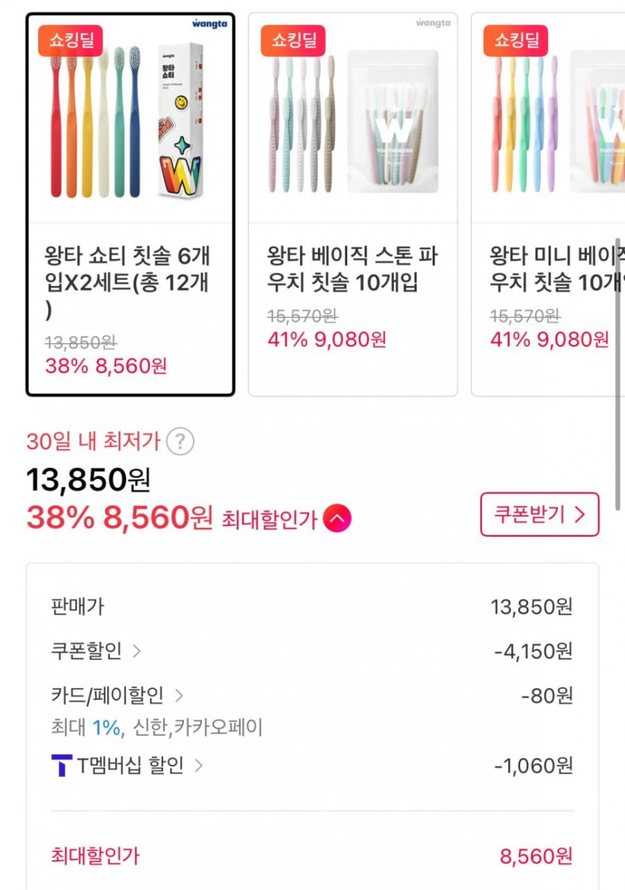
Task: Tap 쇼킹딜 badge on third product
Action: coord(516,40)
